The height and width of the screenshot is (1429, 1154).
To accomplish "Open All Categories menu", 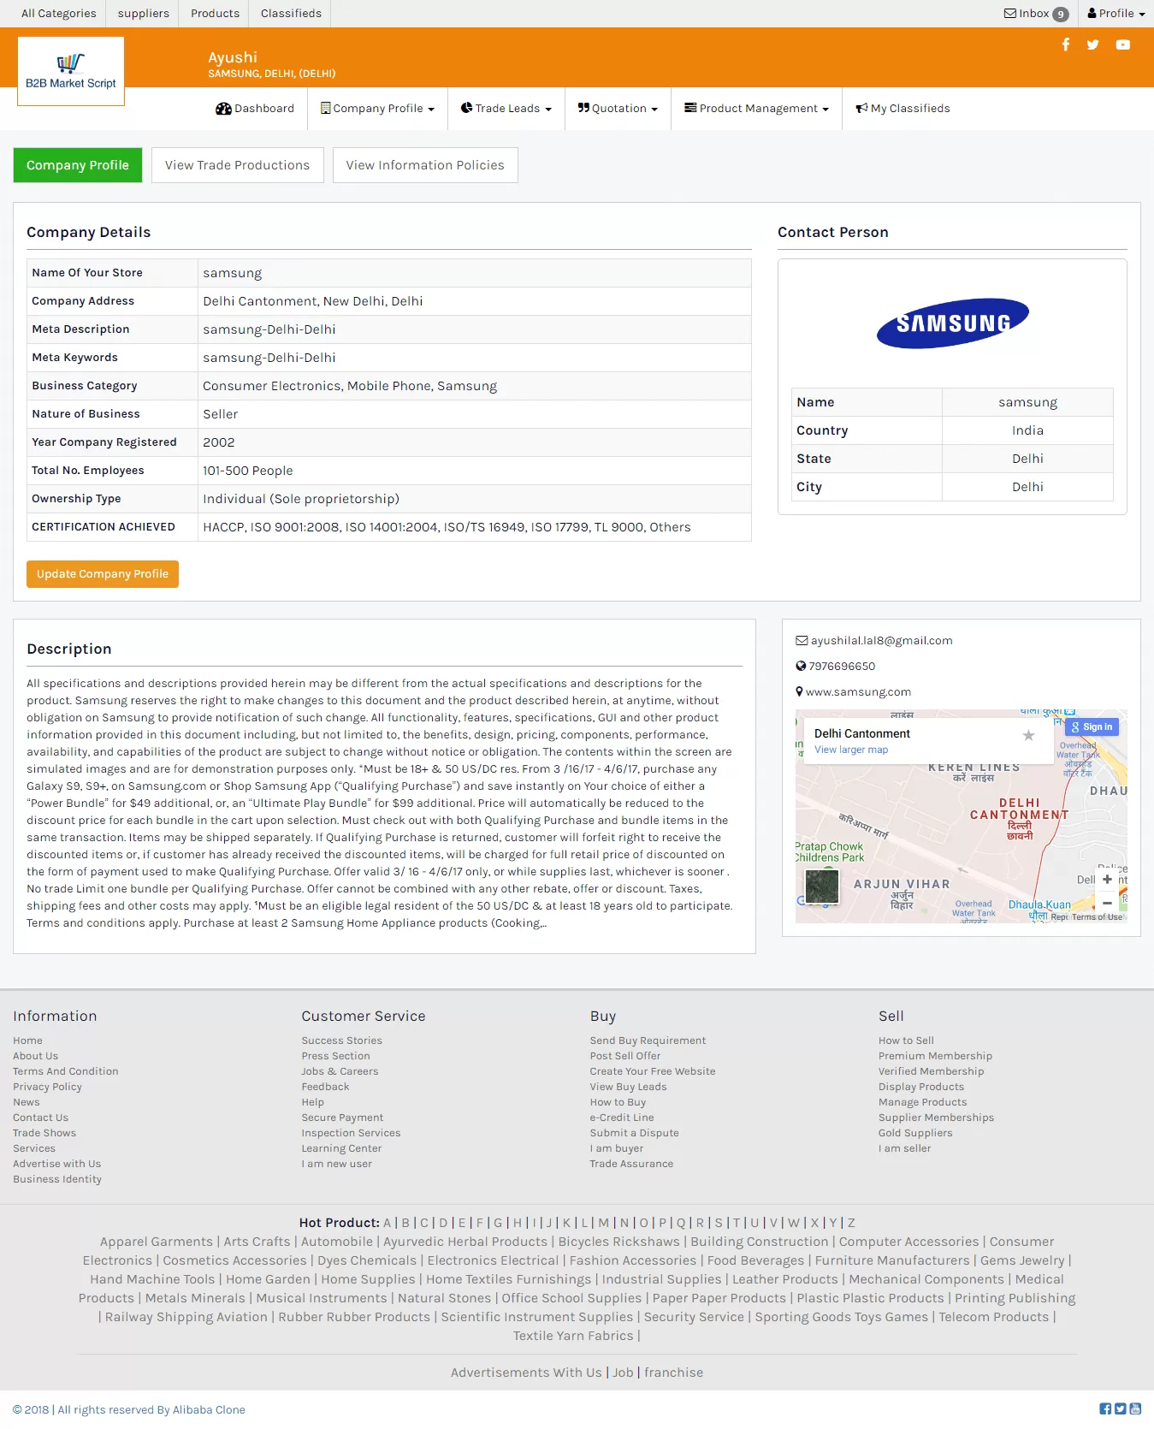I will point(58,13).
